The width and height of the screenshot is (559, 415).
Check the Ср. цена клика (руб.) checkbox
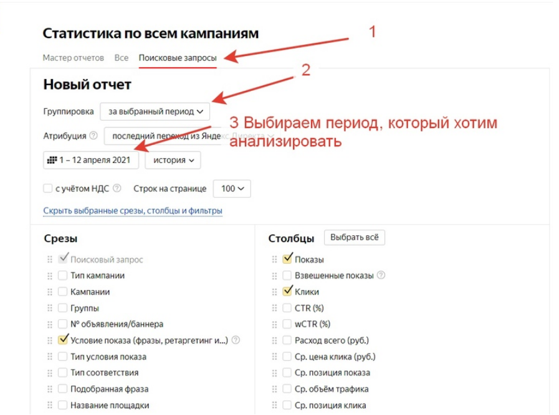click(x=287, y=357)
